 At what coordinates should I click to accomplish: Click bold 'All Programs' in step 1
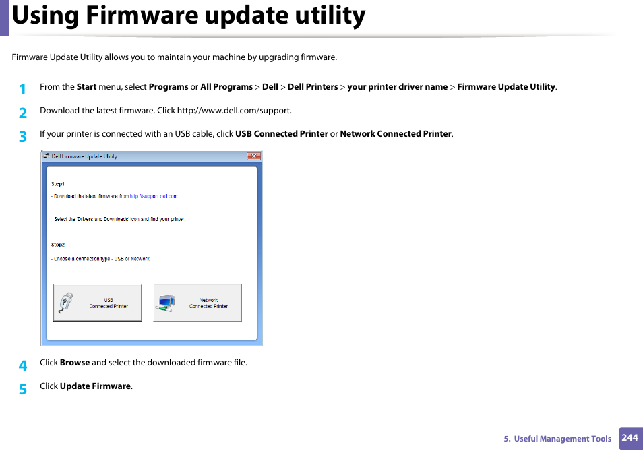[226, 87]
